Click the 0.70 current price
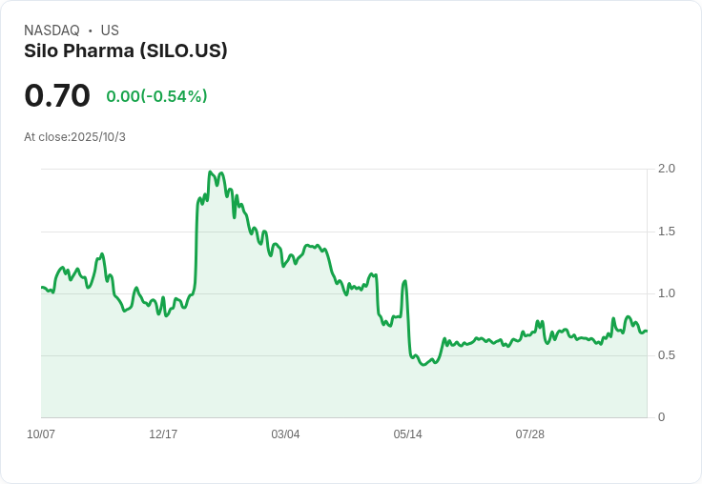This screenshot has width=702, height=484. point(57,95)
